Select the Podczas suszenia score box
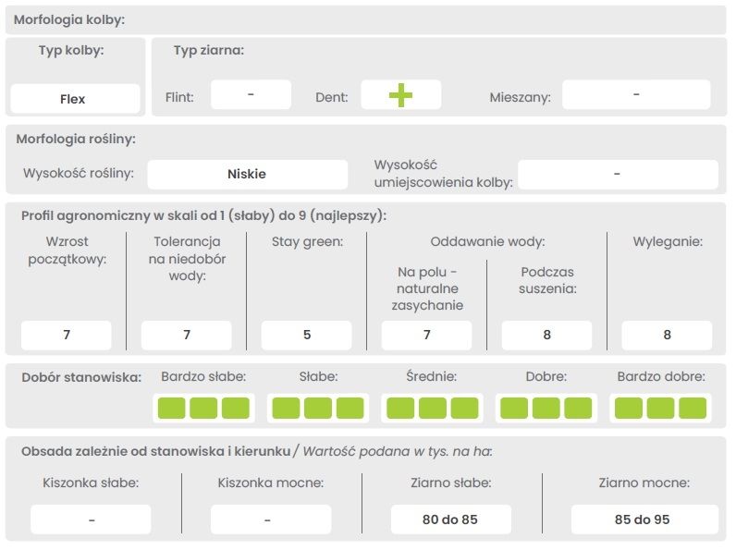The image size is (736, 550). tap(546, 335)
